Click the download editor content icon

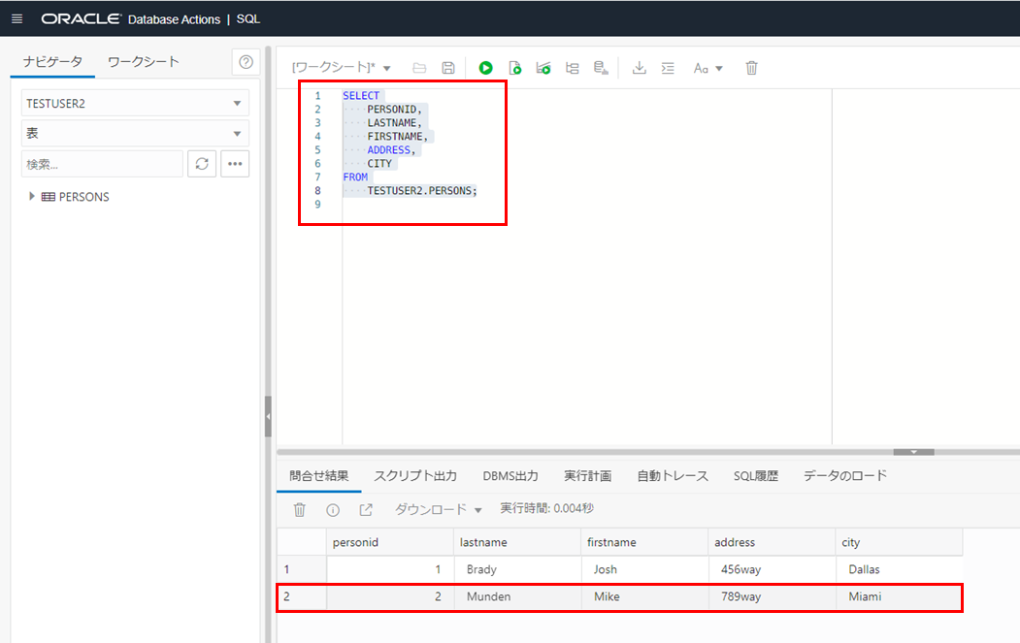pyautogui.click(x=639, y=68)
